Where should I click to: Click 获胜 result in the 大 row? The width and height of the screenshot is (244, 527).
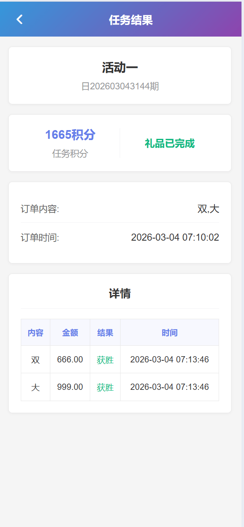(105, 387)
